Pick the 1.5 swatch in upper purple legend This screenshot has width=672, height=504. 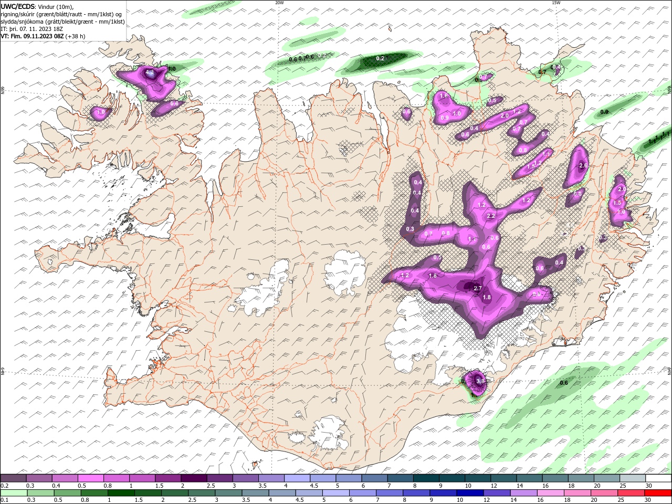point(167,478)
